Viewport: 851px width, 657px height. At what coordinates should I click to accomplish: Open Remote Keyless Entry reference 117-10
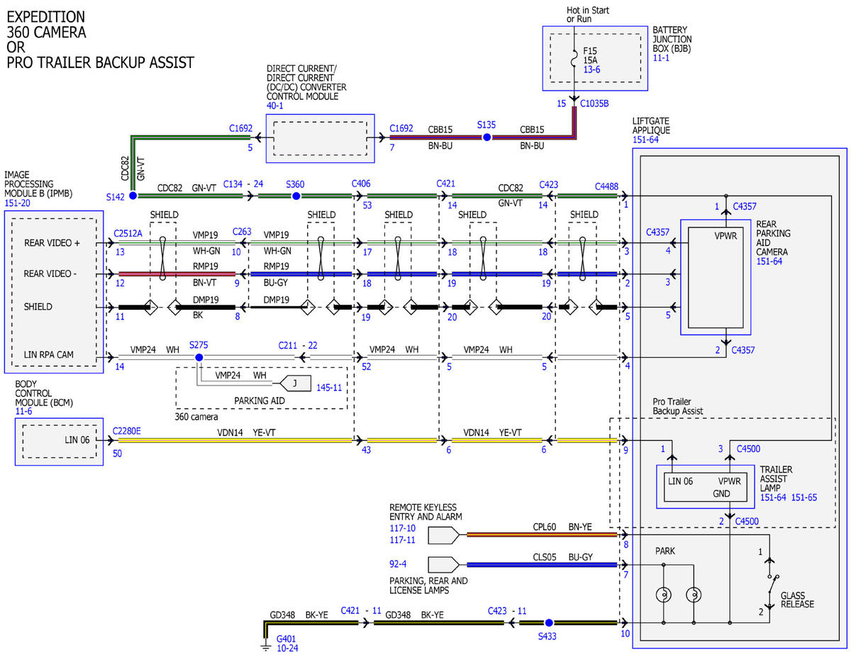pyautogui.click(x=404, y=528)
